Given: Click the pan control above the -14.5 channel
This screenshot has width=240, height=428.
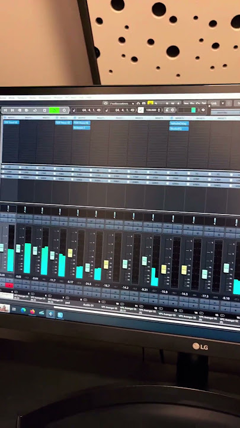Looking at the screenshot, I should coord(193,220).
